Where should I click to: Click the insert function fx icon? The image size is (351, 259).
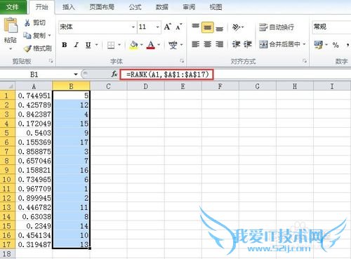pyautogui.click(x=114, y=74)
